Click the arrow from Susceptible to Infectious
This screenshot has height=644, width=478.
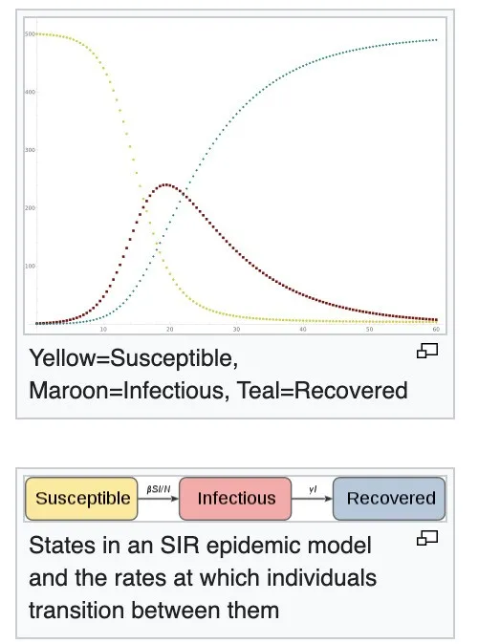point(159,499)
